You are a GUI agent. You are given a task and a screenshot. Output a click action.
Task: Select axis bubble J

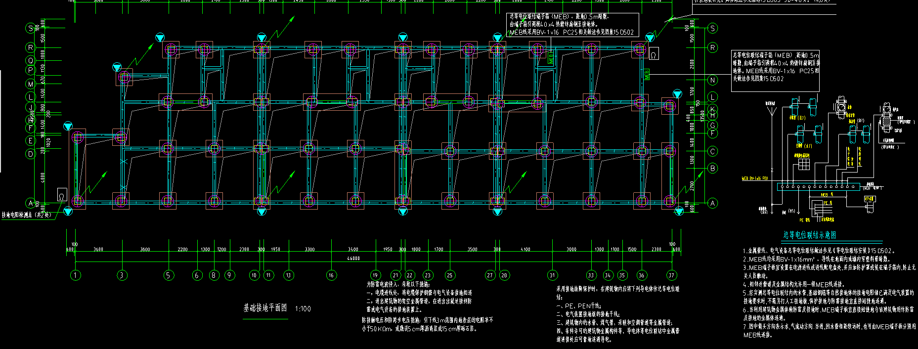click(x=31, y=107)
